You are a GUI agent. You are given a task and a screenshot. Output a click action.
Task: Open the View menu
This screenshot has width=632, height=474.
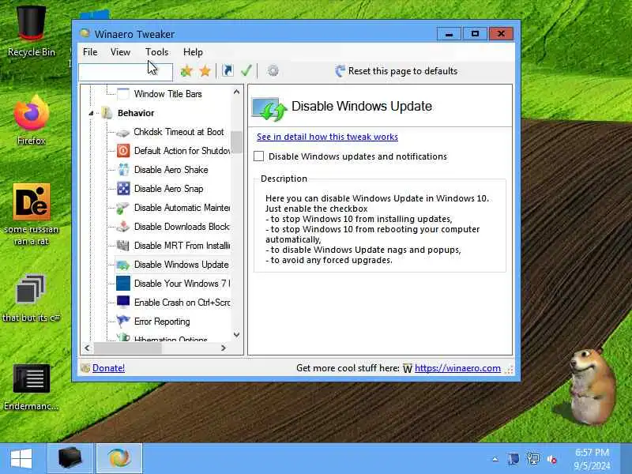pyautogui.click(x=120, y=52)
